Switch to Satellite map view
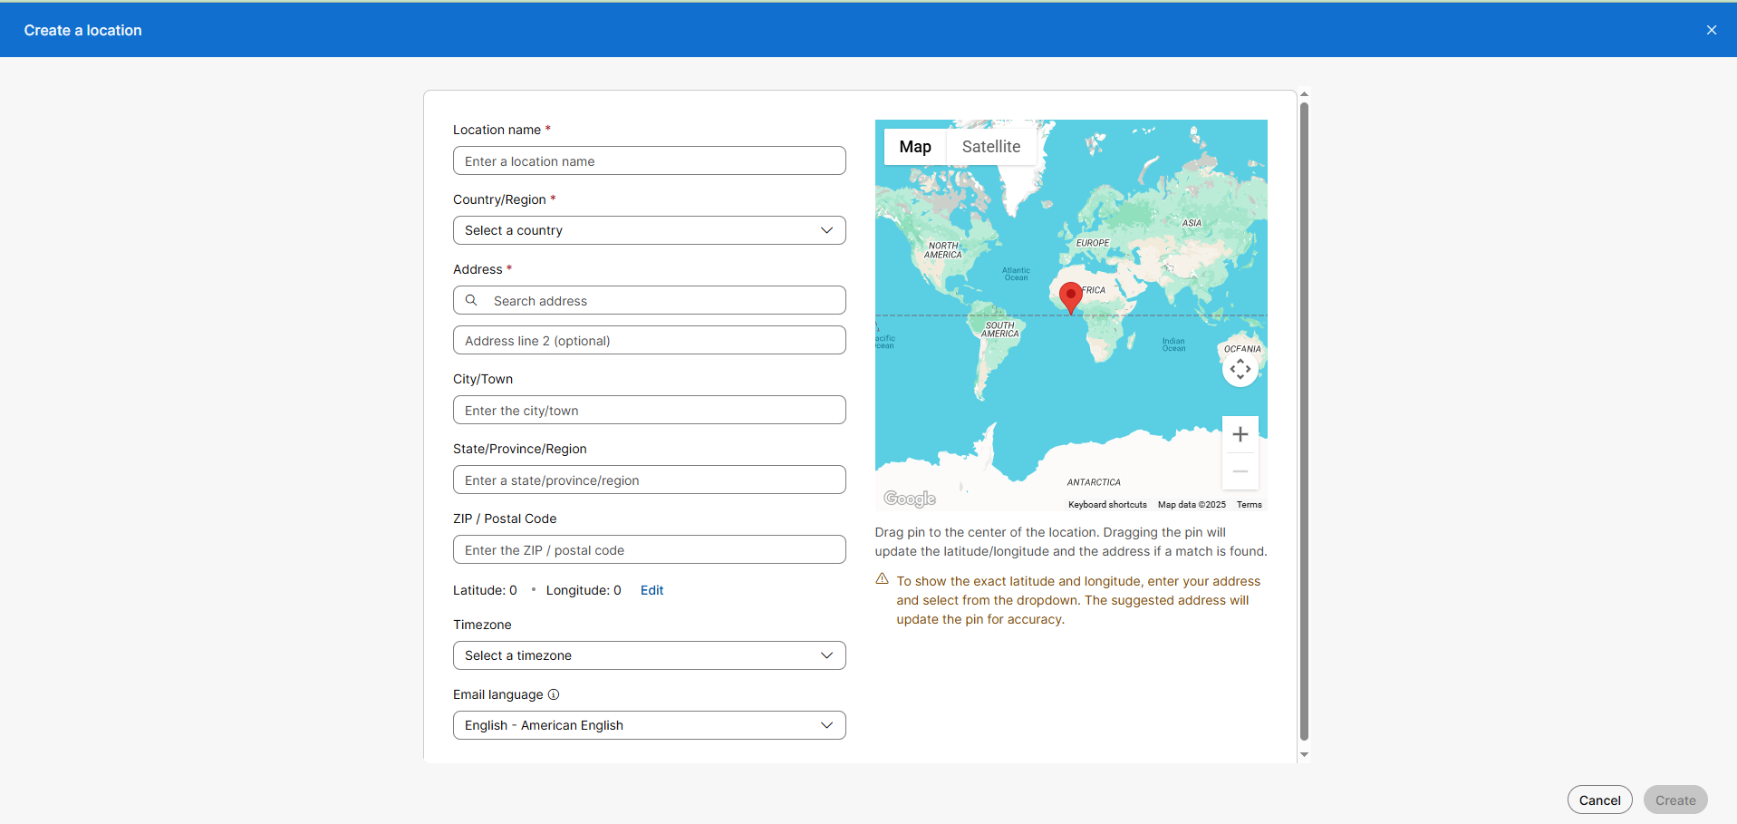The height and width of the screenshot is (824, 1737). point(990,147)
